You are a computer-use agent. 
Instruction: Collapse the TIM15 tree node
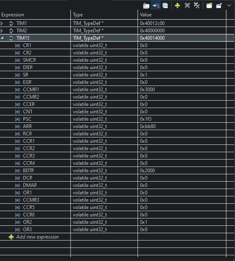coord(2,38)
